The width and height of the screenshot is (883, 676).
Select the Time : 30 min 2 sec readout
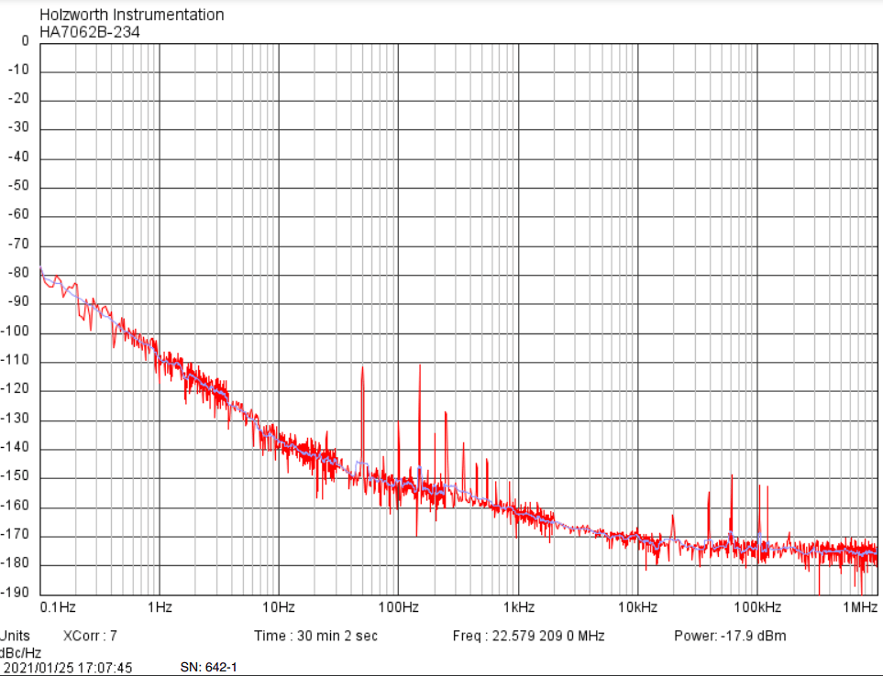coord(316,636)
